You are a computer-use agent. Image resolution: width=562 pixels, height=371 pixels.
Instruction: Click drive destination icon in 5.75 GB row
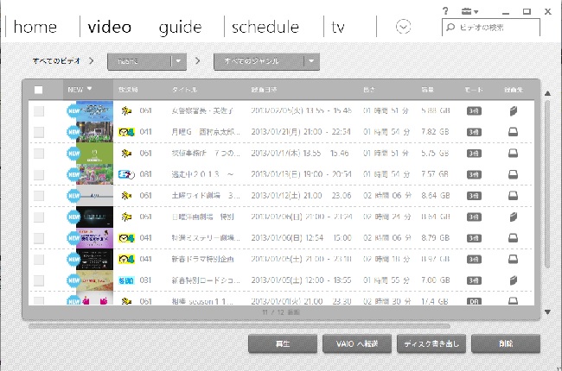tap(514, 153)
